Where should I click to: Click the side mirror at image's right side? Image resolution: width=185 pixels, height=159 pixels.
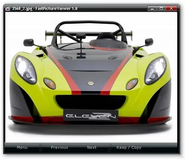click(149, 42)
